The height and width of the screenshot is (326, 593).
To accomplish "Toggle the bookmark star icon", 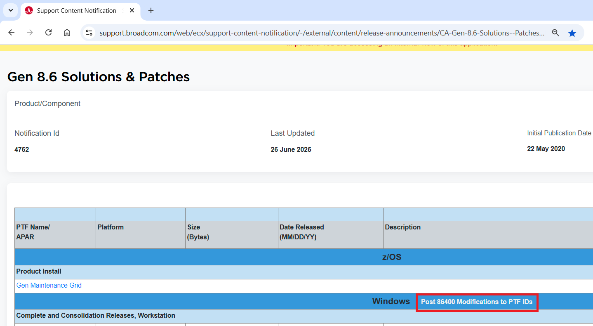I will tap(572, 33).
